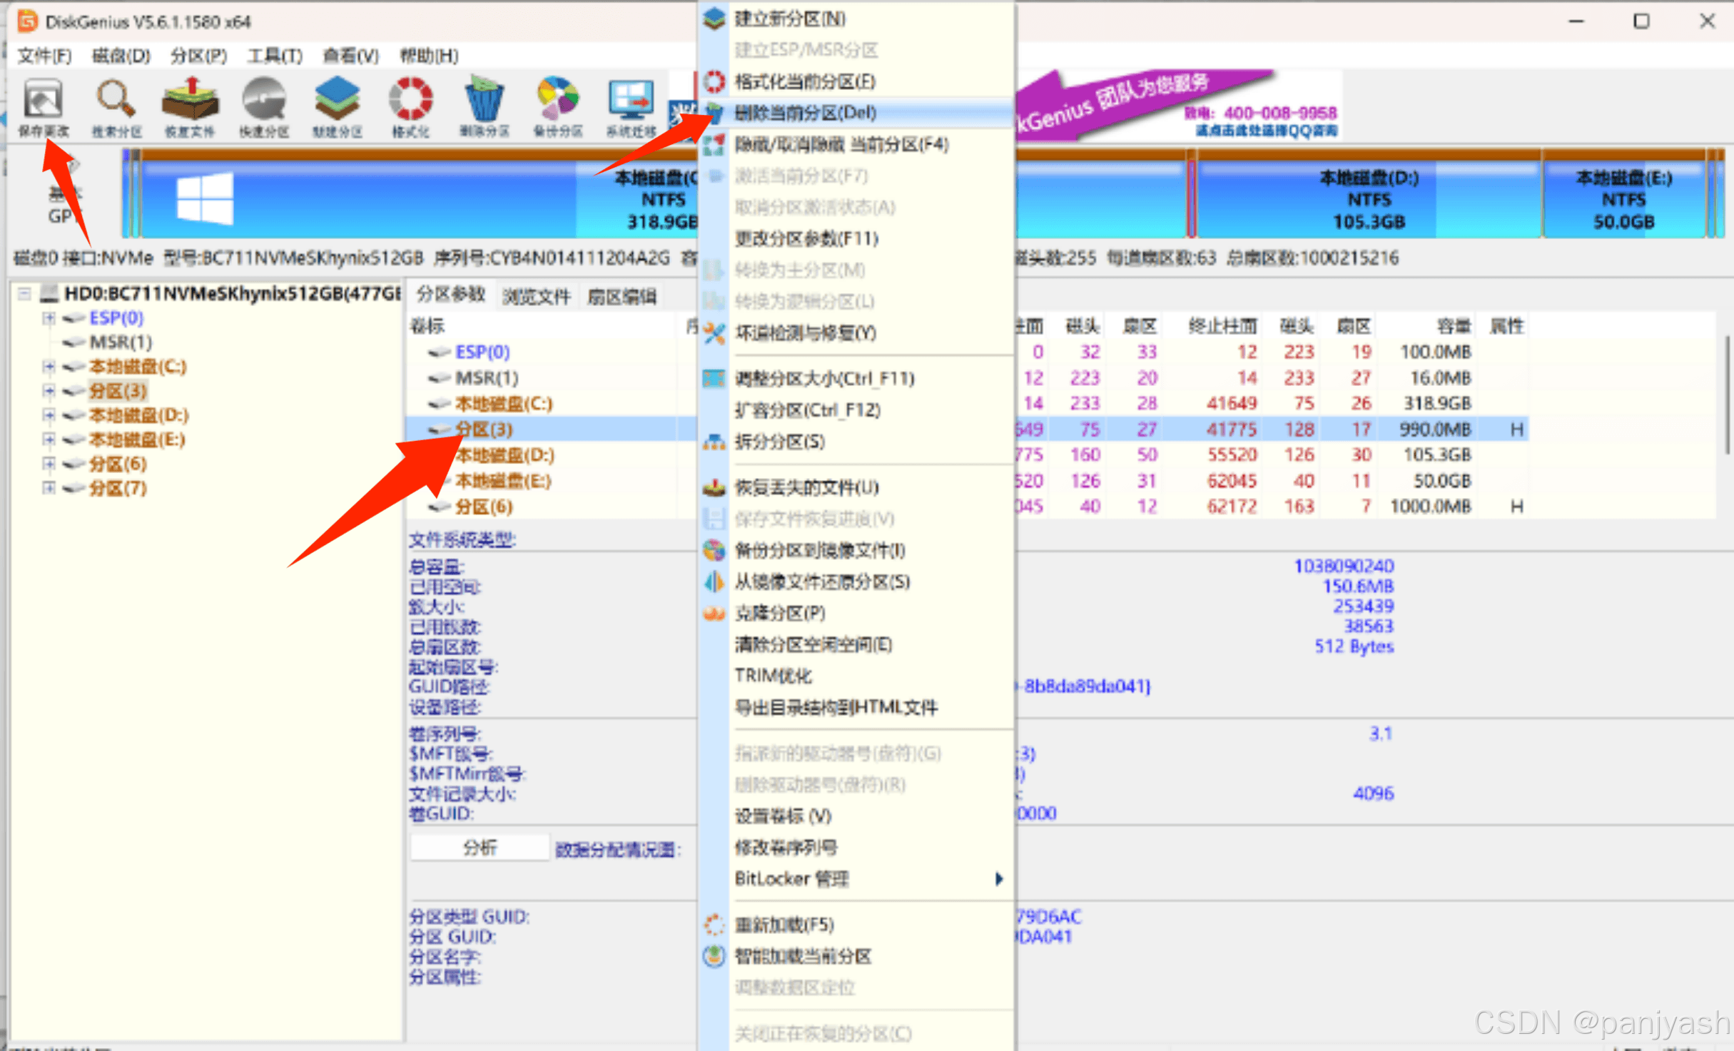Select the 本地磁盘(E:) block in the disk map

pos(1623,200)
